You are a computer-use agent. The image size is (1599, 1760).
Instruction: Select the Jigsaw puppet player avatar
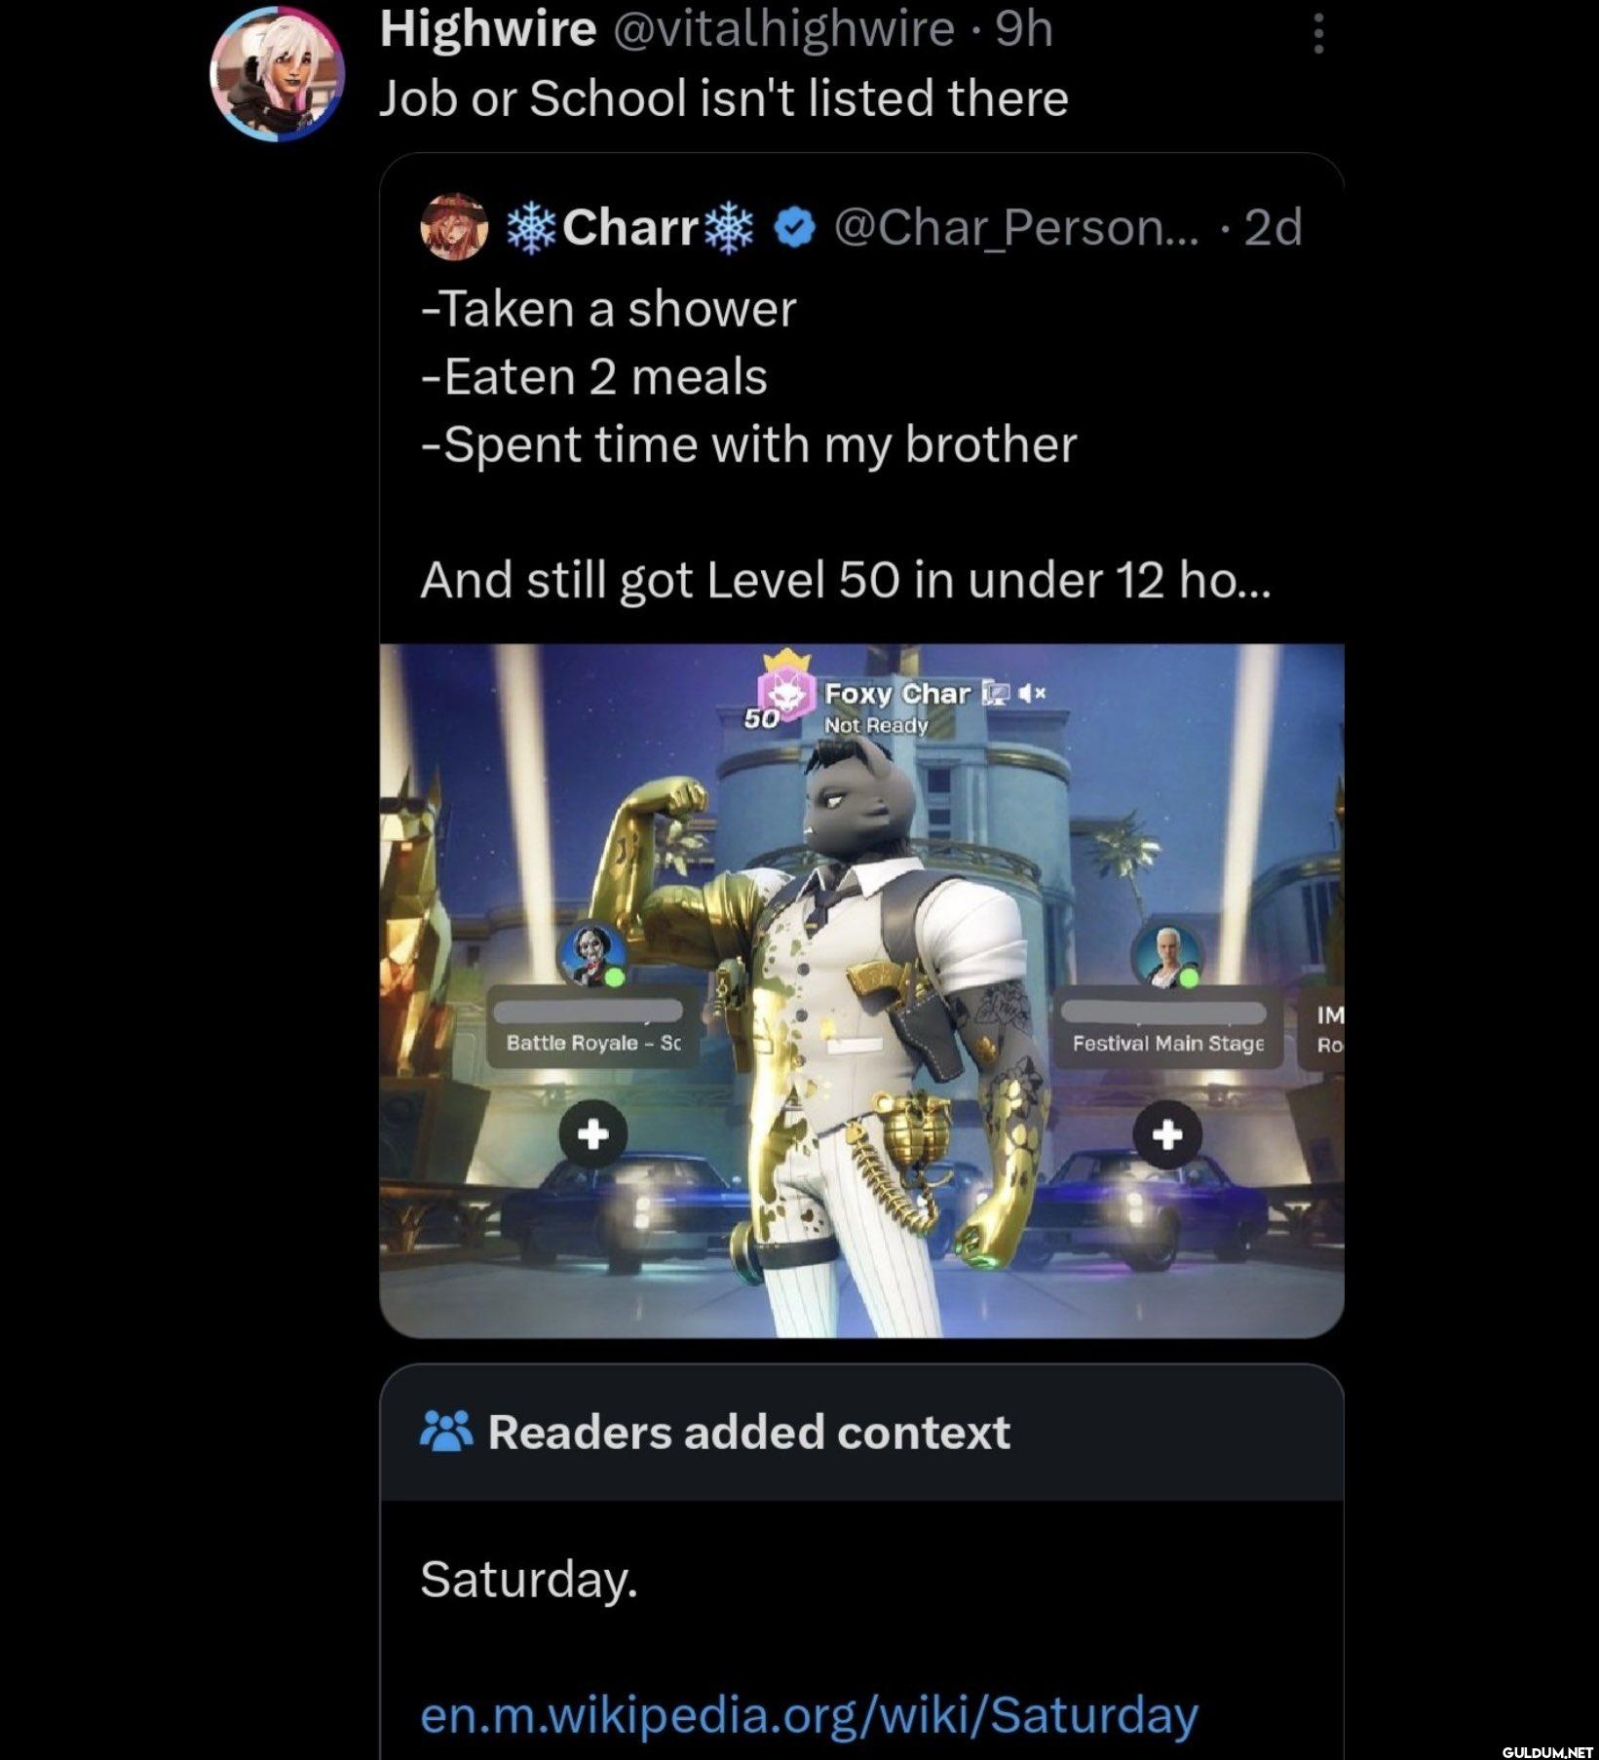pos(591,953)
